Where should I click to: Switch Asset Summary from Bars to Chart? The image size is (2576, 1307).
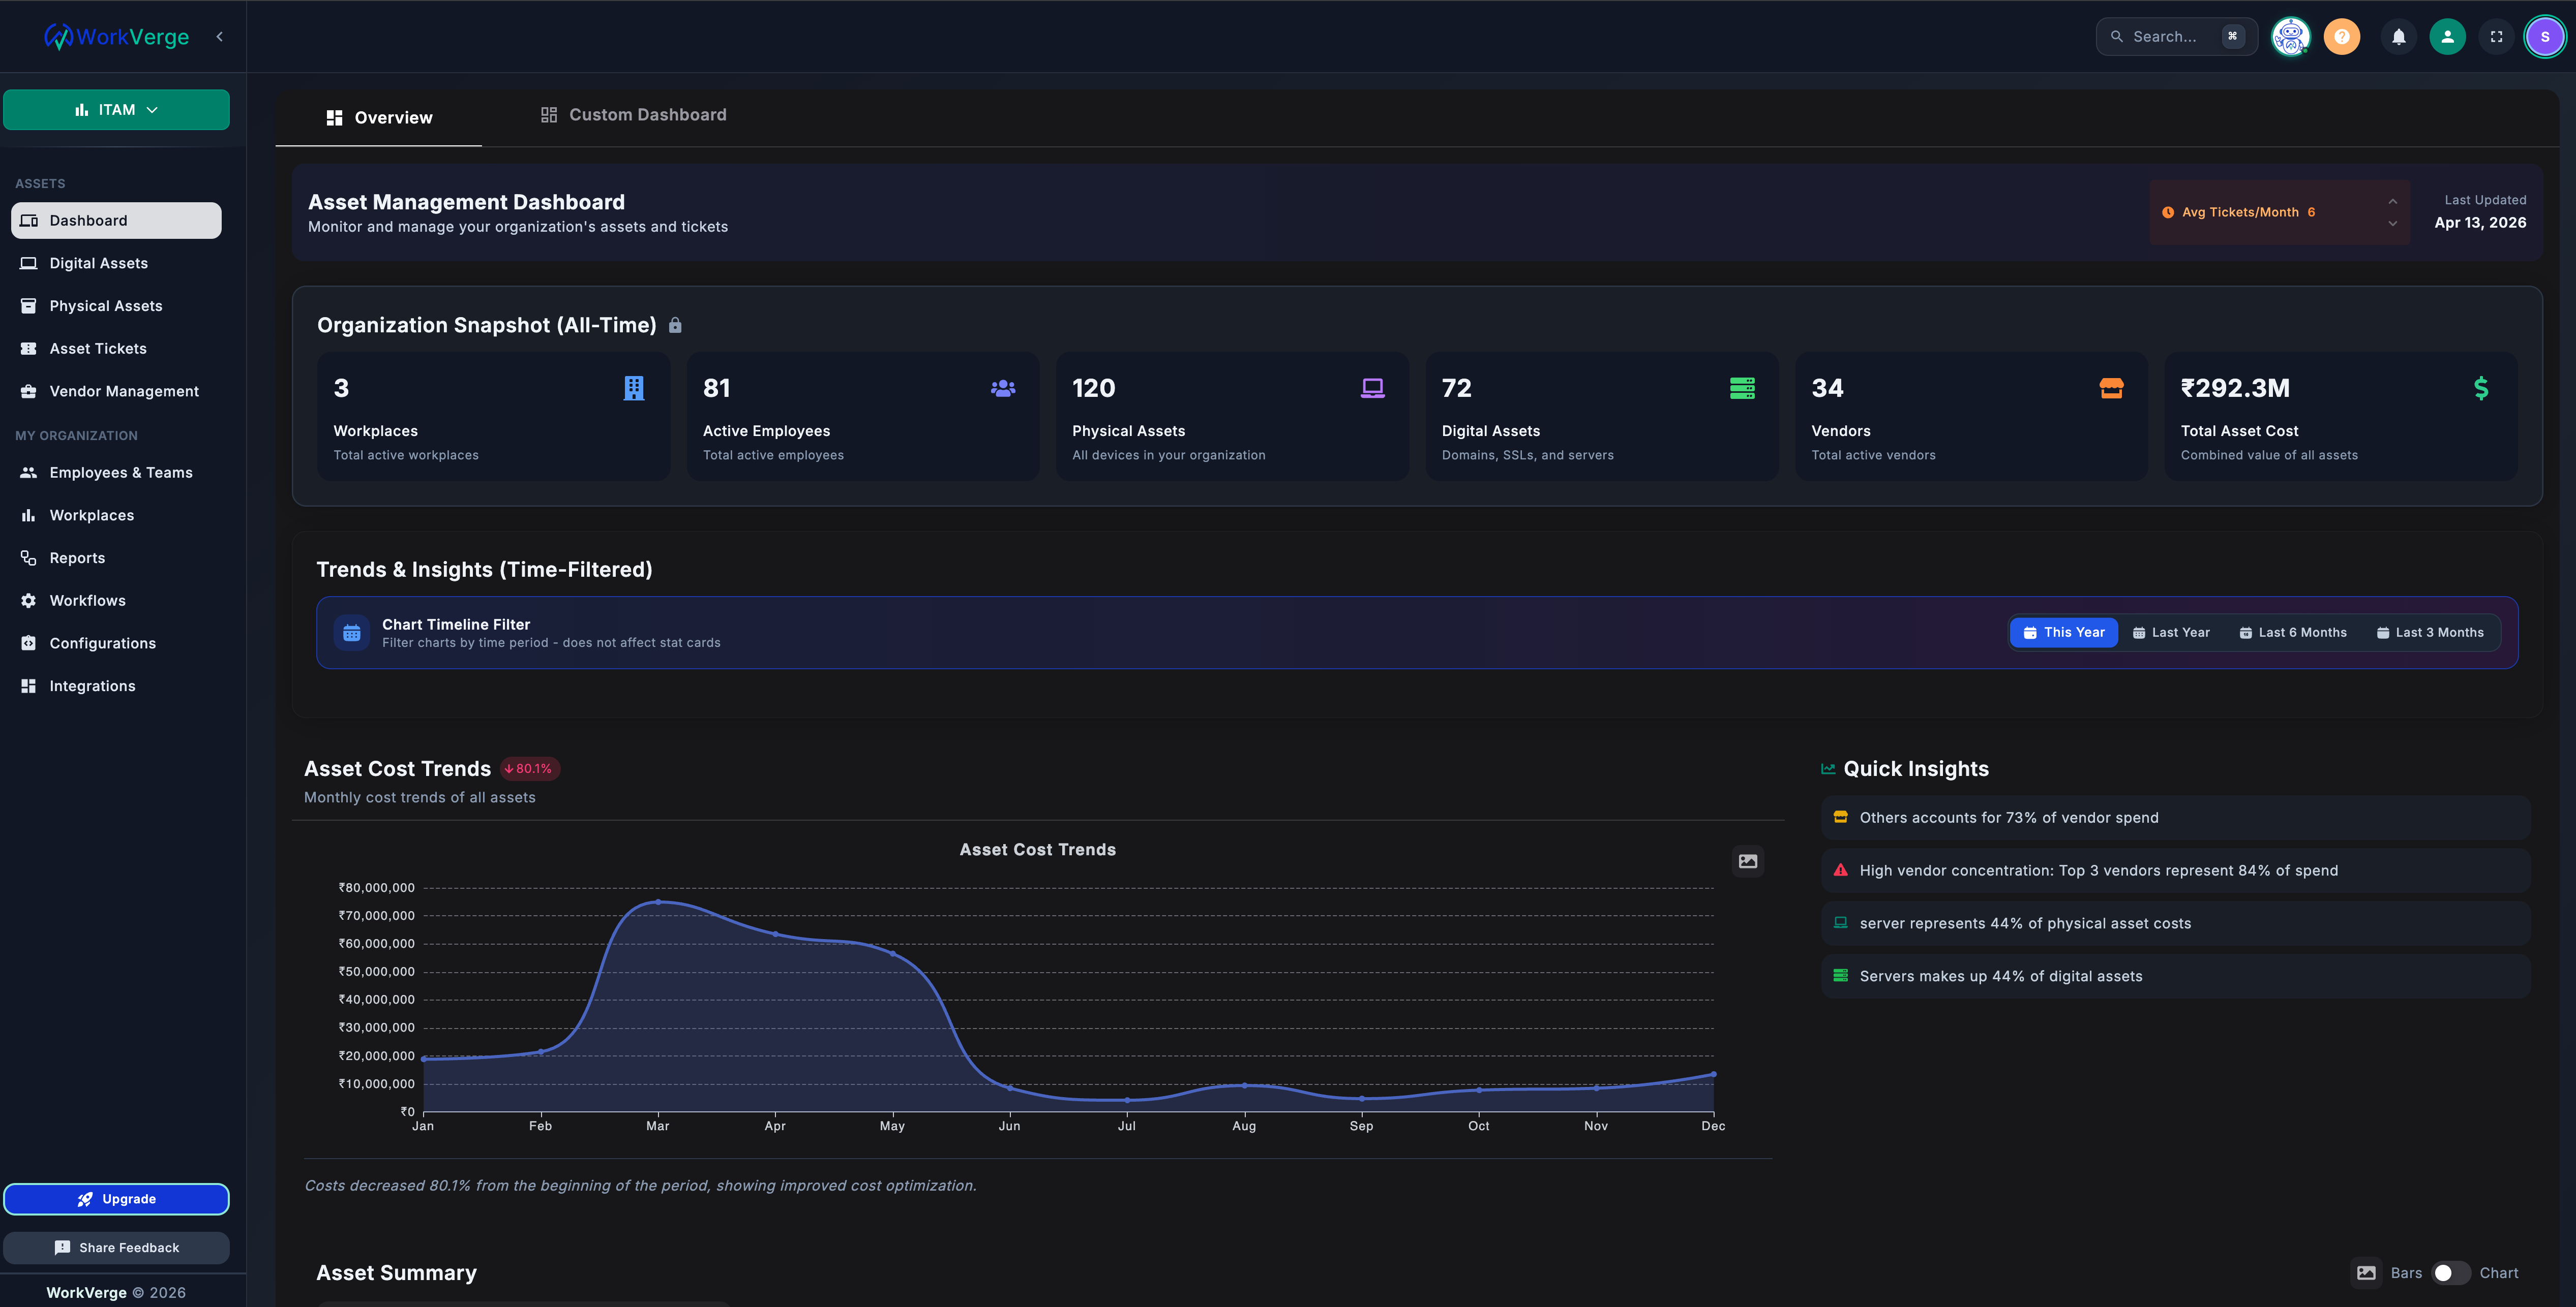coord(2450,1272)
